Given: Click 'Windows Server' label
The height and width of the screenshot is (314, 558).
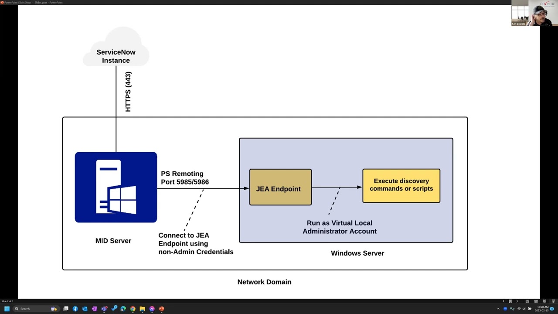Looking at the screenshot, I should click(x=357, y=253).
